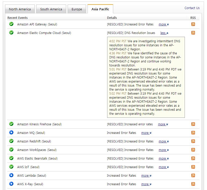Select the South America tab

tap(51, 9)
